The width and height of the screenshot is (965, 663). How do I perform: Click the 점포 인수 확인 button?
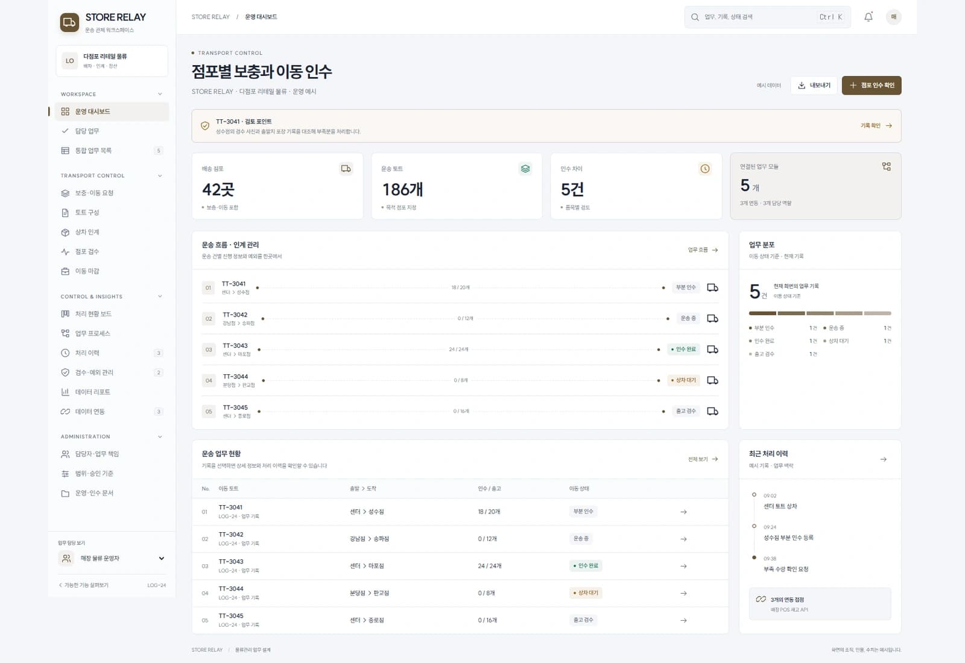(x=872, y=86)
